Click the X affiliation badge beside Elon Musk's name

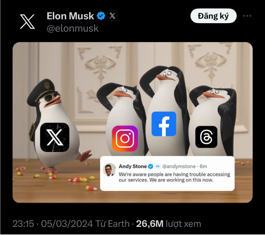112,16
